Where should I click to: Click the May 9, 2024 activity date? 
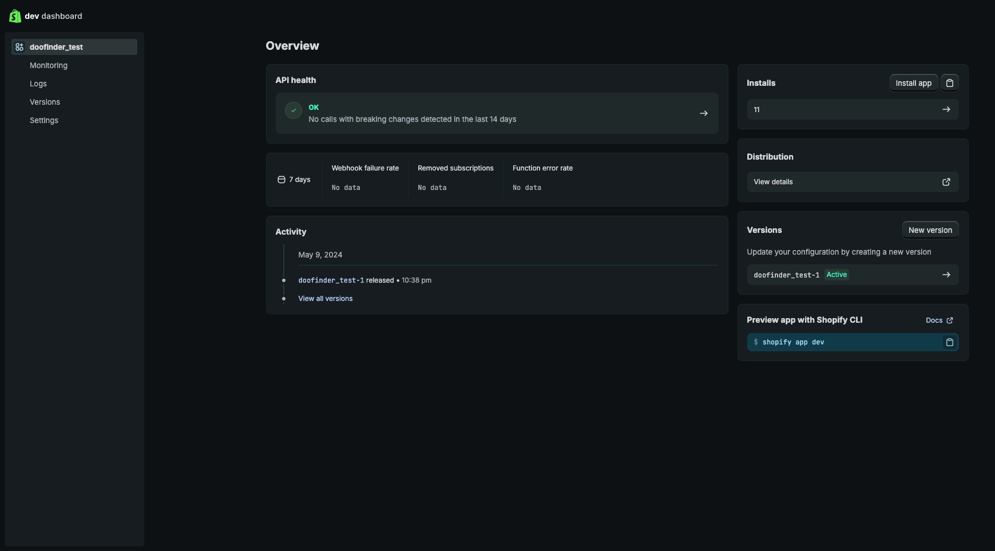coord(320,255)
